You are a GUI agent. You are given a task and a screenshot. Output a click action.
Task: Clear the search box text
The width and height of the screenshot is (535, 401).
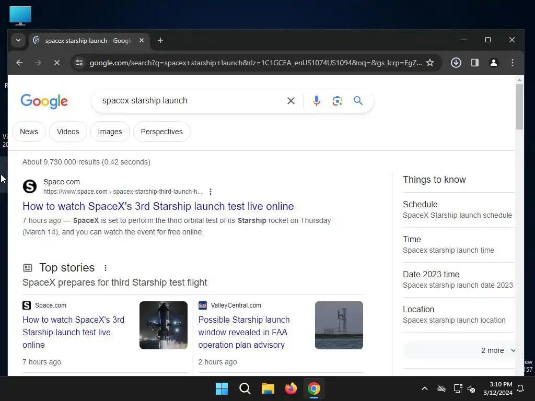(x=291, y=101)
